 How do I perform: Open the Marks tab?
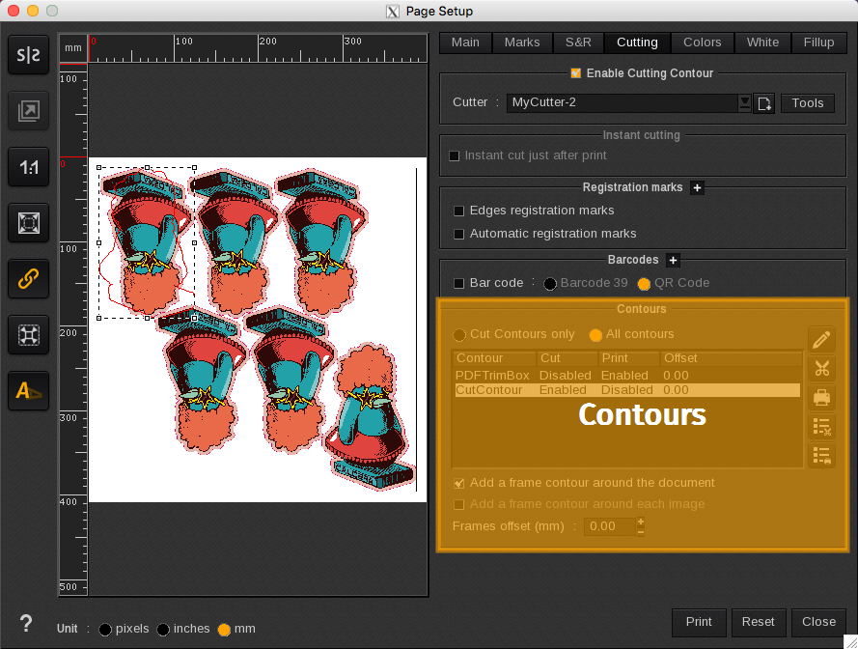522,42
